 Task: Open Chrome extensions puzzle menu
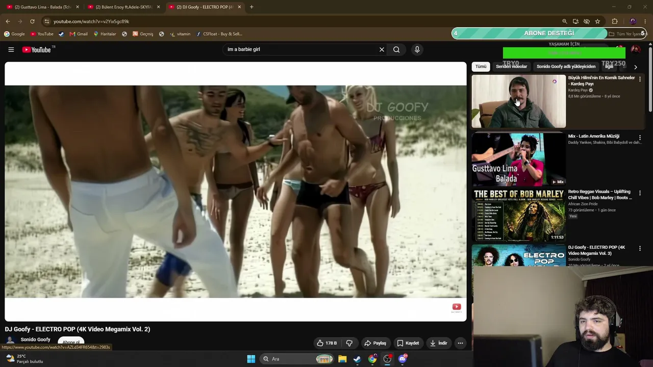point(615,21)
